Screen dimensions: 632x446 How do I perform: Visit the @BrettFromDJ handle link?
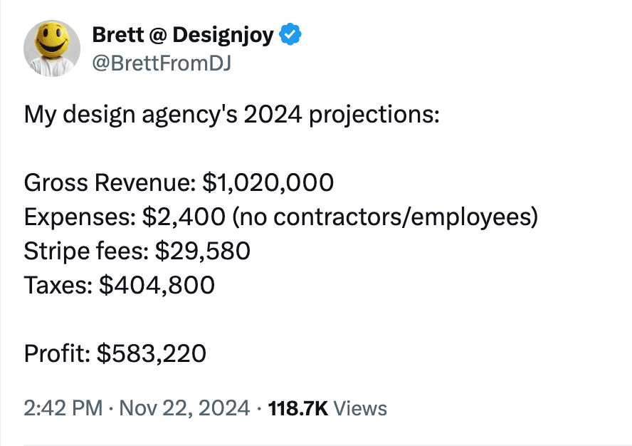pos(162,63)
